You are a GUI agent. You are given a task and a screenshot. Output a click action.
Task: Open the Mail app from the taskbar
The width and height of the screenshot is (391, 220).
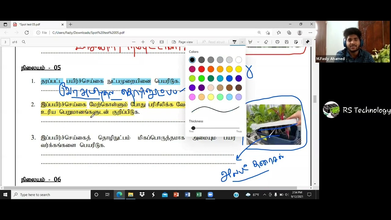point(165,195)
